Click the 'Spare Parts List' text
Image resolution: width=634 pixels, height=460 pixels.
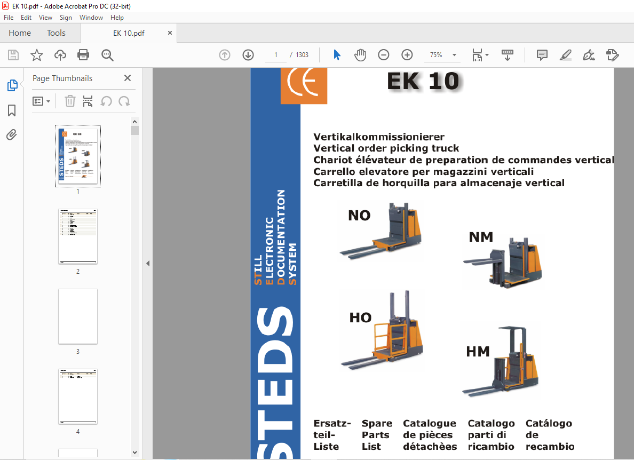(x=377, y=435)
